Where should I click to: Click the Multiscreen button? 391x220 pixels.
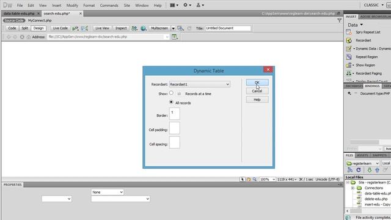pyautogui.click(x=159, y=28)
